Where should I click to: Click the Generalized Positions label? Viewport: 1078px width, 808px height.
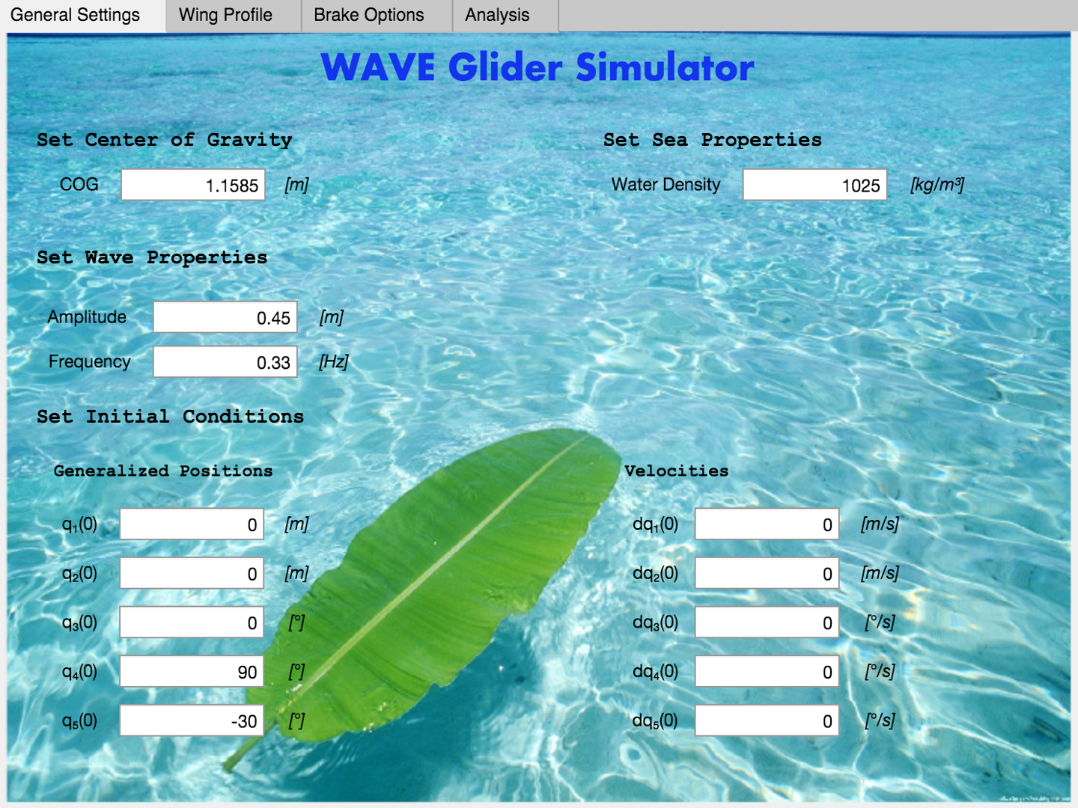(163, 471)
